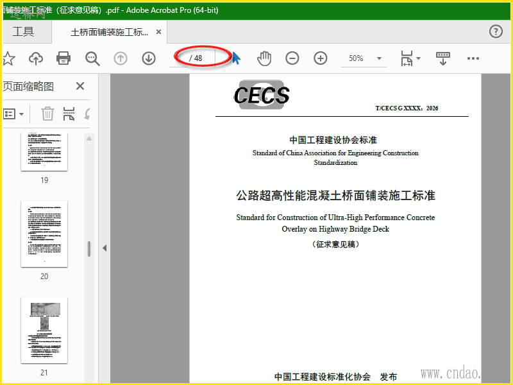513x385 pixels.
Task: Go to next page arrow
Action: [149, 58]
